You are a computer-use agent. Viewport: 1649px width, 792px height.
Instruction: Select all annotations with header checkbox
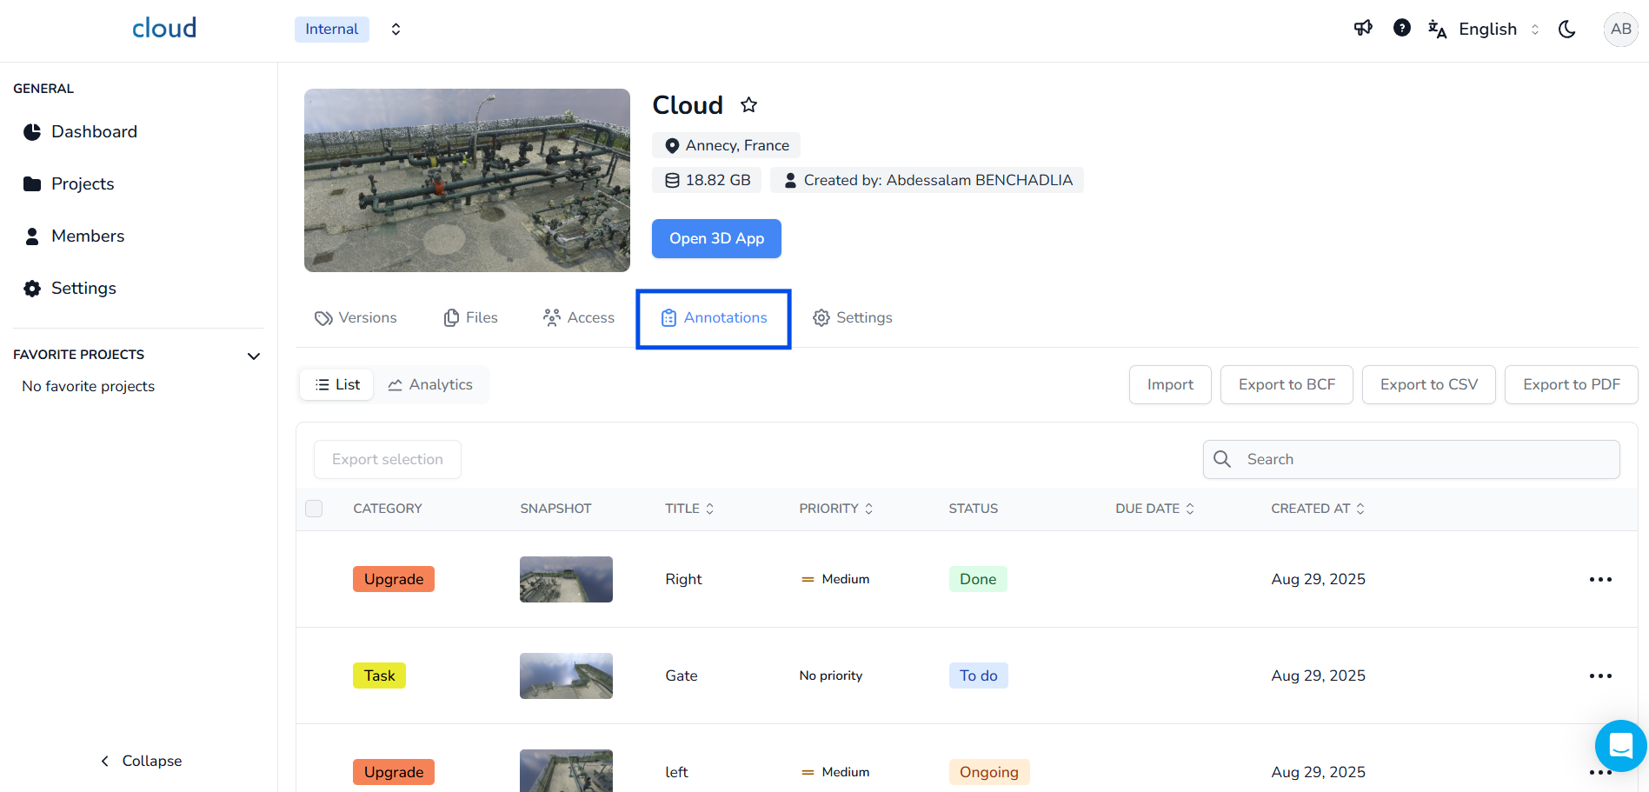[314, 509]
